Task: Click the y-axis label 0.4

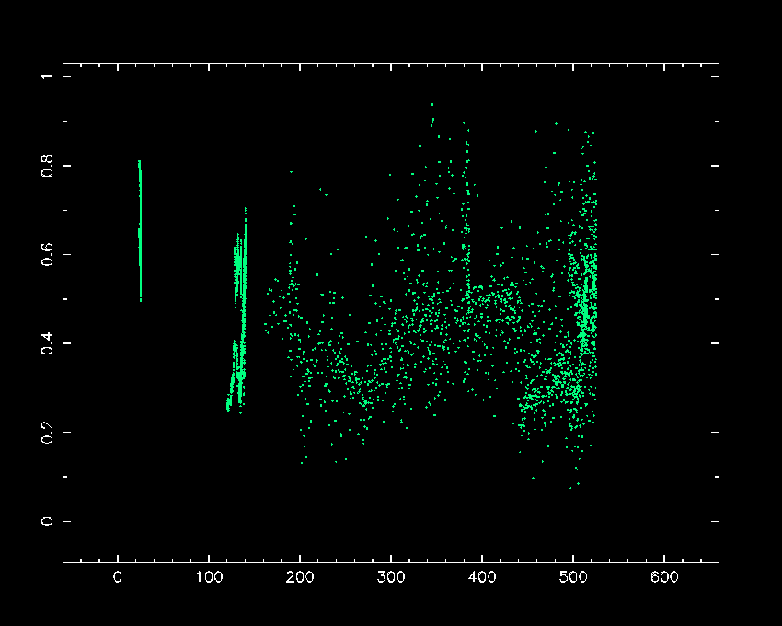Action: click(x=47, y=343)
